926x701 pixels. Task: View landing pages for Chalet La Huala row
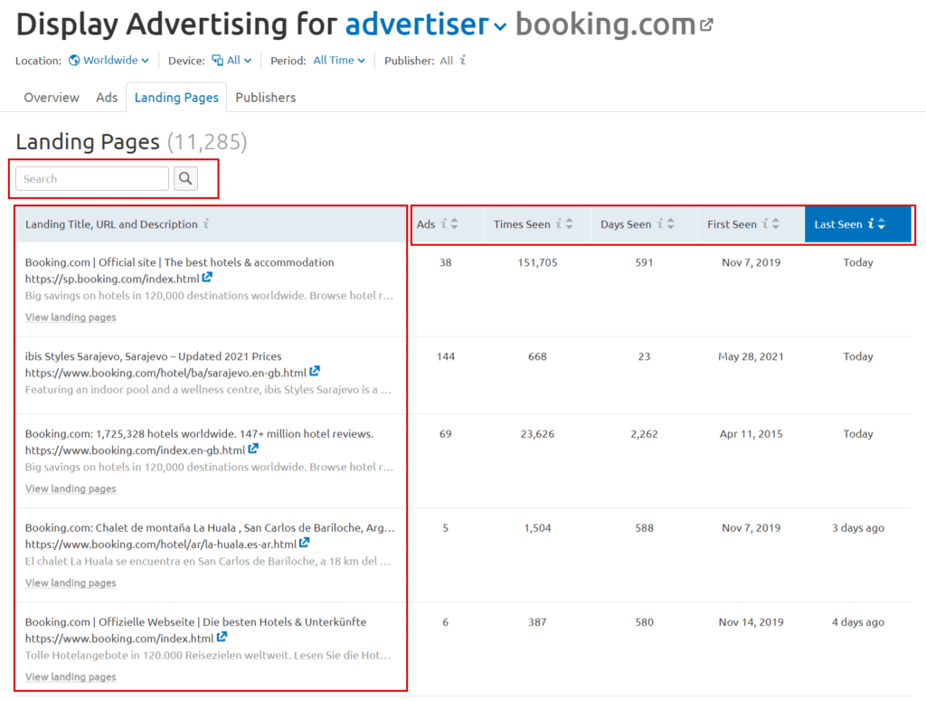pos(71,583)
